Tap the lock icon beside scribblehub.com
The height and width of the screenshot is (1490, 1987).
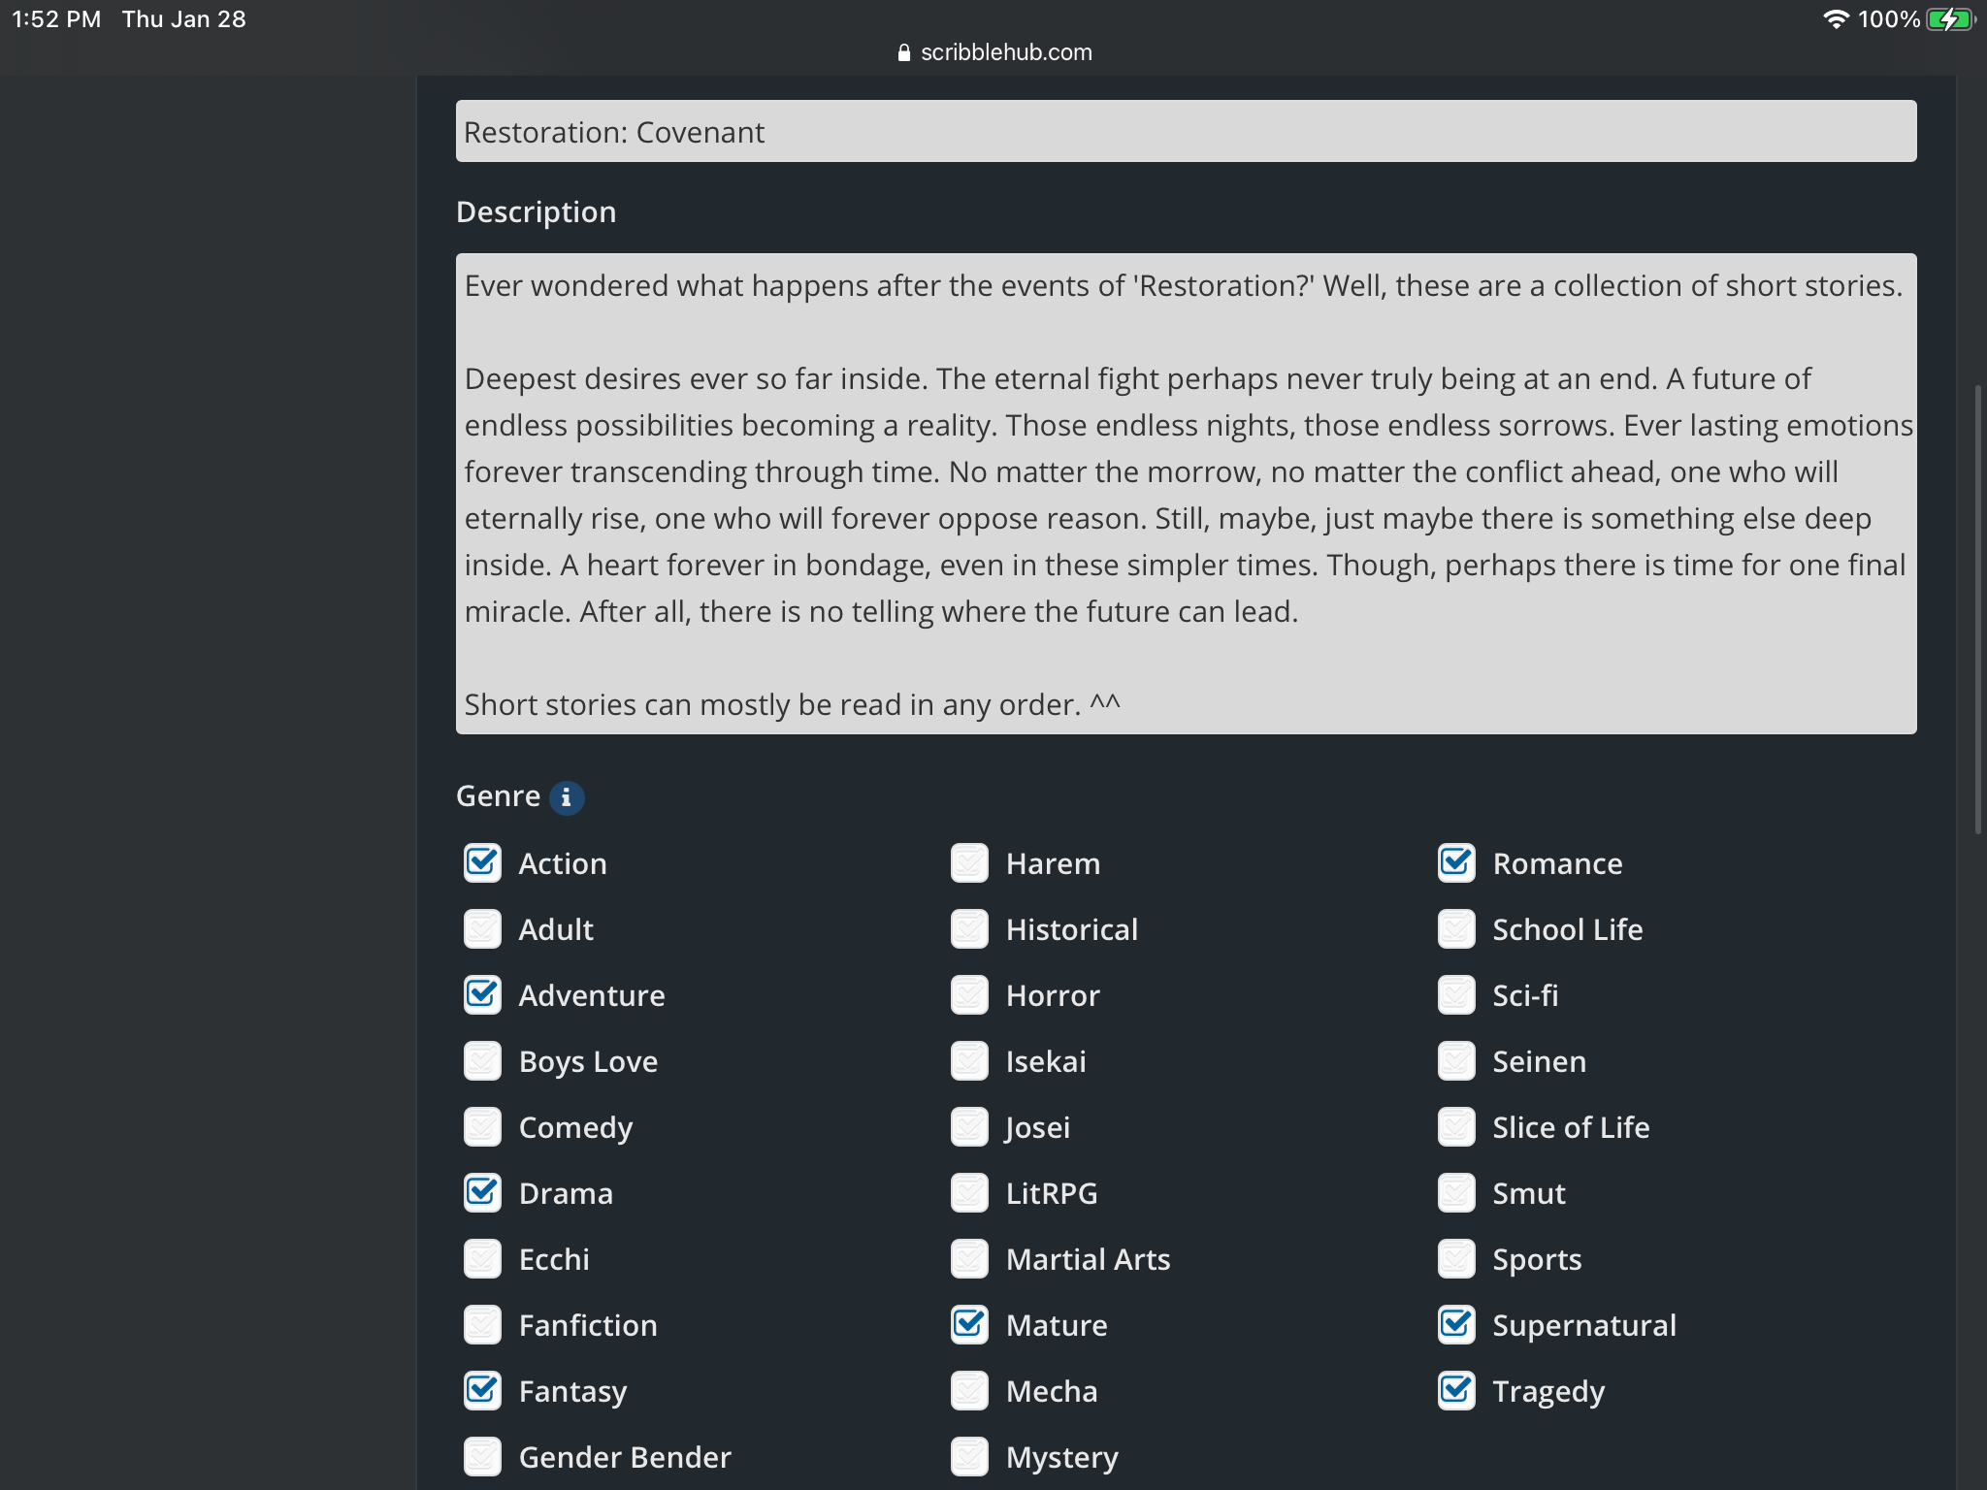pyautogui.click(x=904, y=52)
